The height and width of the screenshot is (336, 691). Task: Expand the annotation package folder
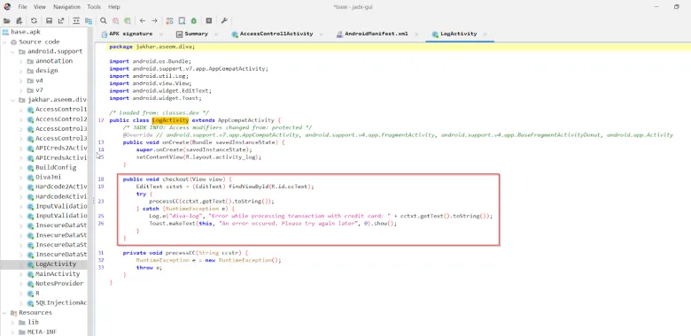[20, 61]
